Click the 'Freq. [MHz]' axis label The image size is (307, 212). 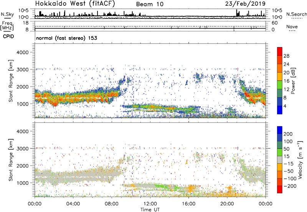tap(7, 26)
